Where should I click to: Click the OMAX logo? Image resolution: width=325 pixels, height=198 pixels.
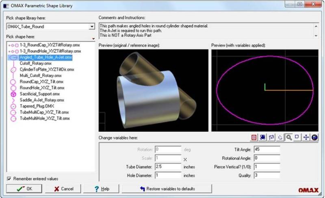pos(308,190)
